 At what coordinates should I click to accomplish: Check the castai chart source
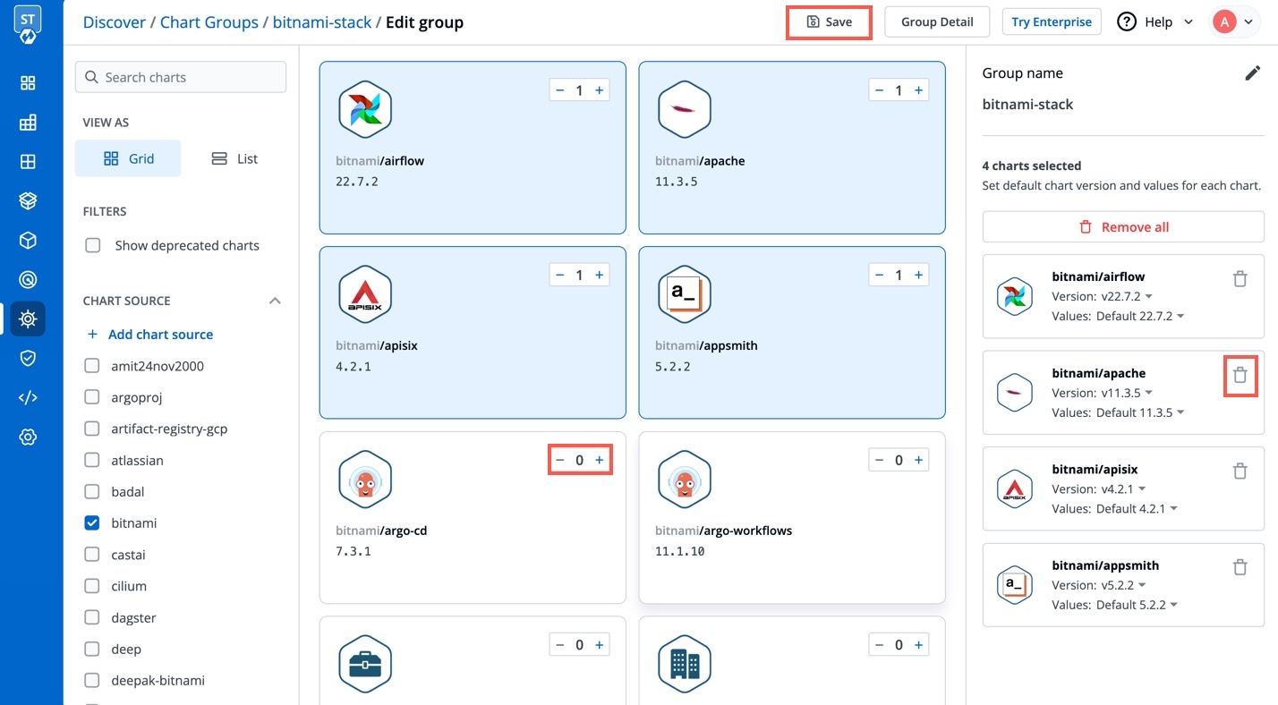[x=91, y=555]
